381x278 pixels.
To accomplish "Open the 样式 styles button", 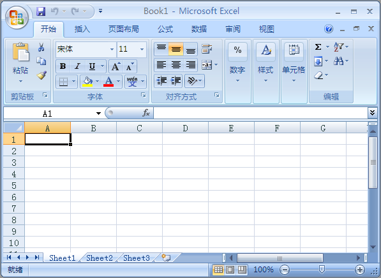I will click(x=266, y=62).
